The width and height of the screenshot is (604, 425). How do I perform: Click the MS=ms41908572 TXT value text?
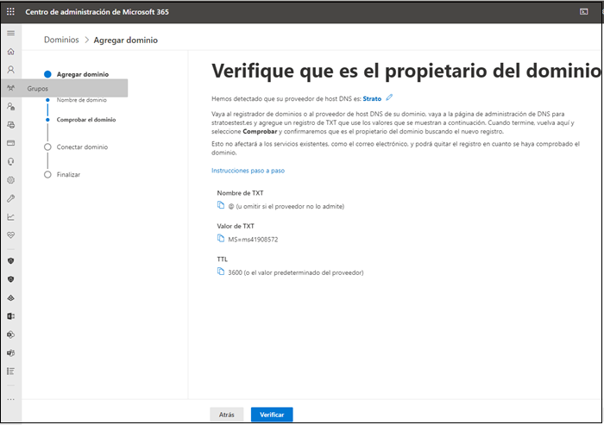click(x=253, y=240)
